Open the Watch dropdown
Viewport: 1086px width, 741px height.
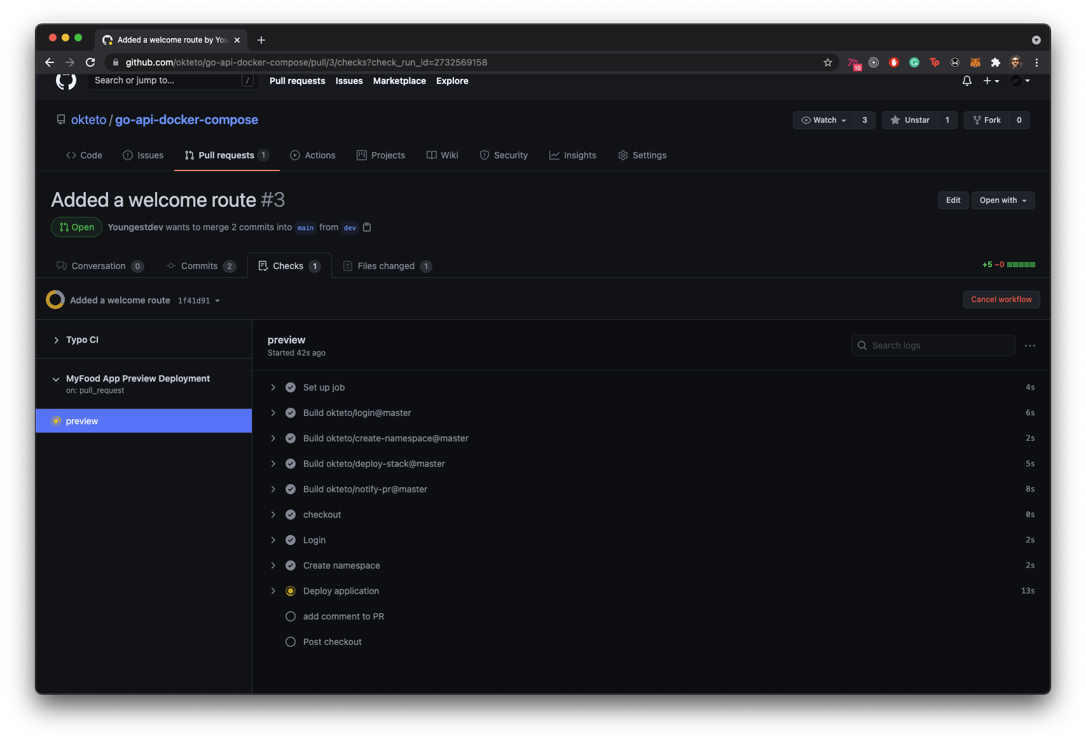pos(823,120)
